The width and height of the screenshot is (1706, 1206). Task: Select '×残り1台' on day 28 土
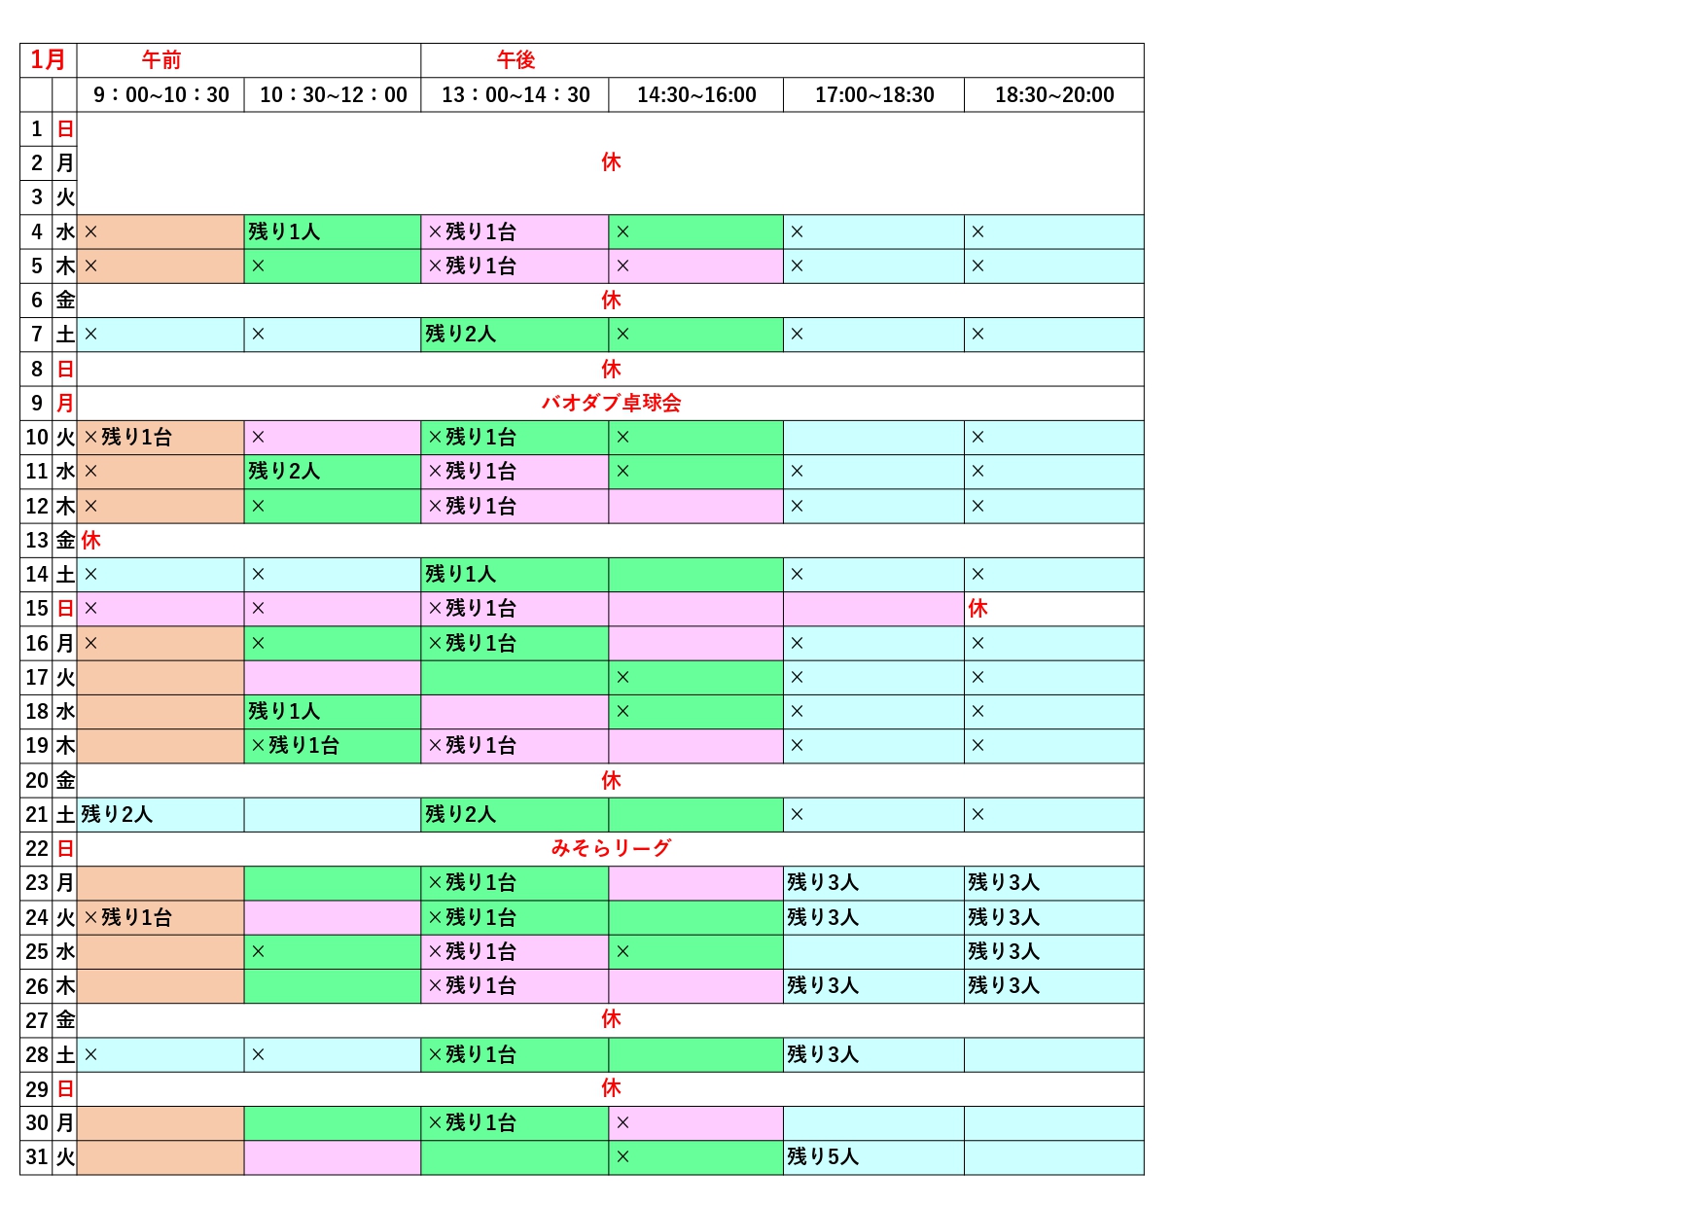(472, 1054)
